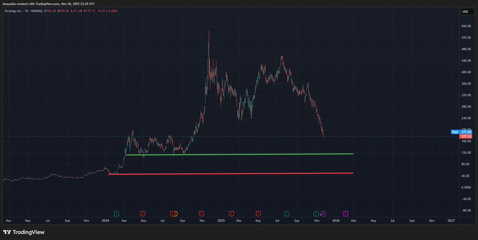Click the 0.00 price scale label
The width and height of the screenshot is (478, 240).
pyautogui.click(x=466, y=187)
